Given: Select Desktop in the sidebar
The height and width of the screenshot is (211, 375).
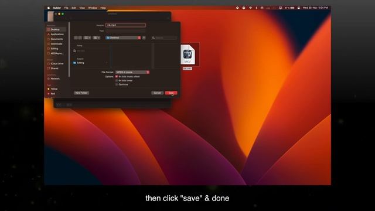Looking at the screenshot, I should pyautogui.click(x=56, y=29).
